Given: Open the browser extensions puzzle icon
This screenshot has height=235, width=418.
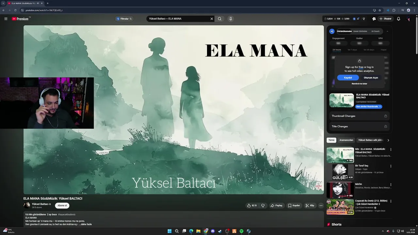Looking at the screenshot, I should (394, 10).
